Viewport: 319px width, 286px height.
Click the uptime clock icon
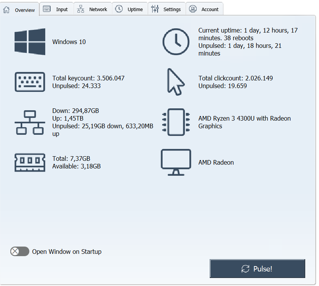click(176, 42)
